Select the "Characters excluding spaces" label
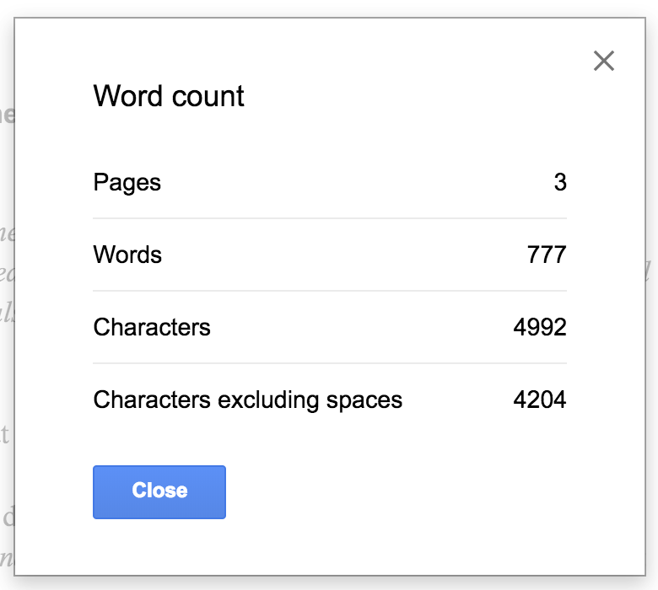 (x=247, y=400)
